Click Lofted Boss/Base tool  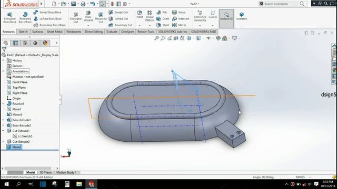pyautogui.click(x=47, y=19)
